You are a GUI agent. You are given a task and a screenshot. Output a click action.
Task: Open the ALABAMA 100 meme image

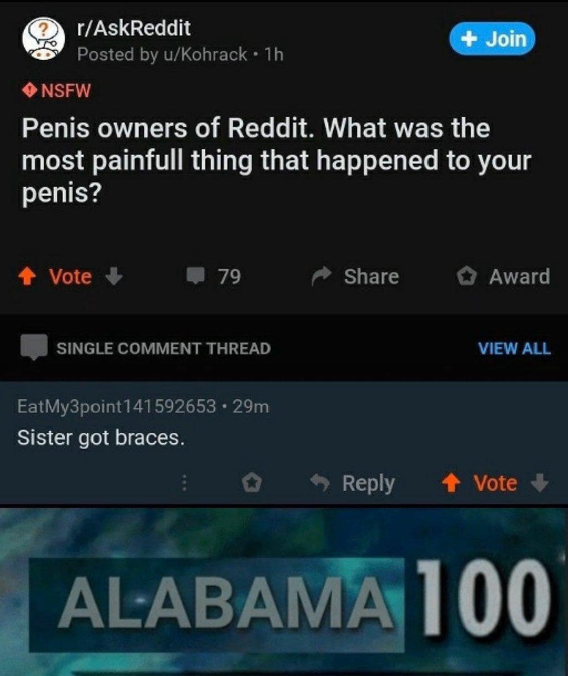(284, 591)
